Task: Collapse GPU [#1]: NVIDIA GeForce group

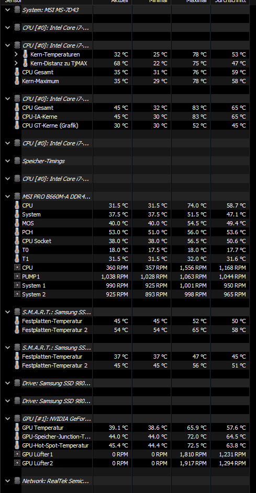Action: tap(7, 419)
